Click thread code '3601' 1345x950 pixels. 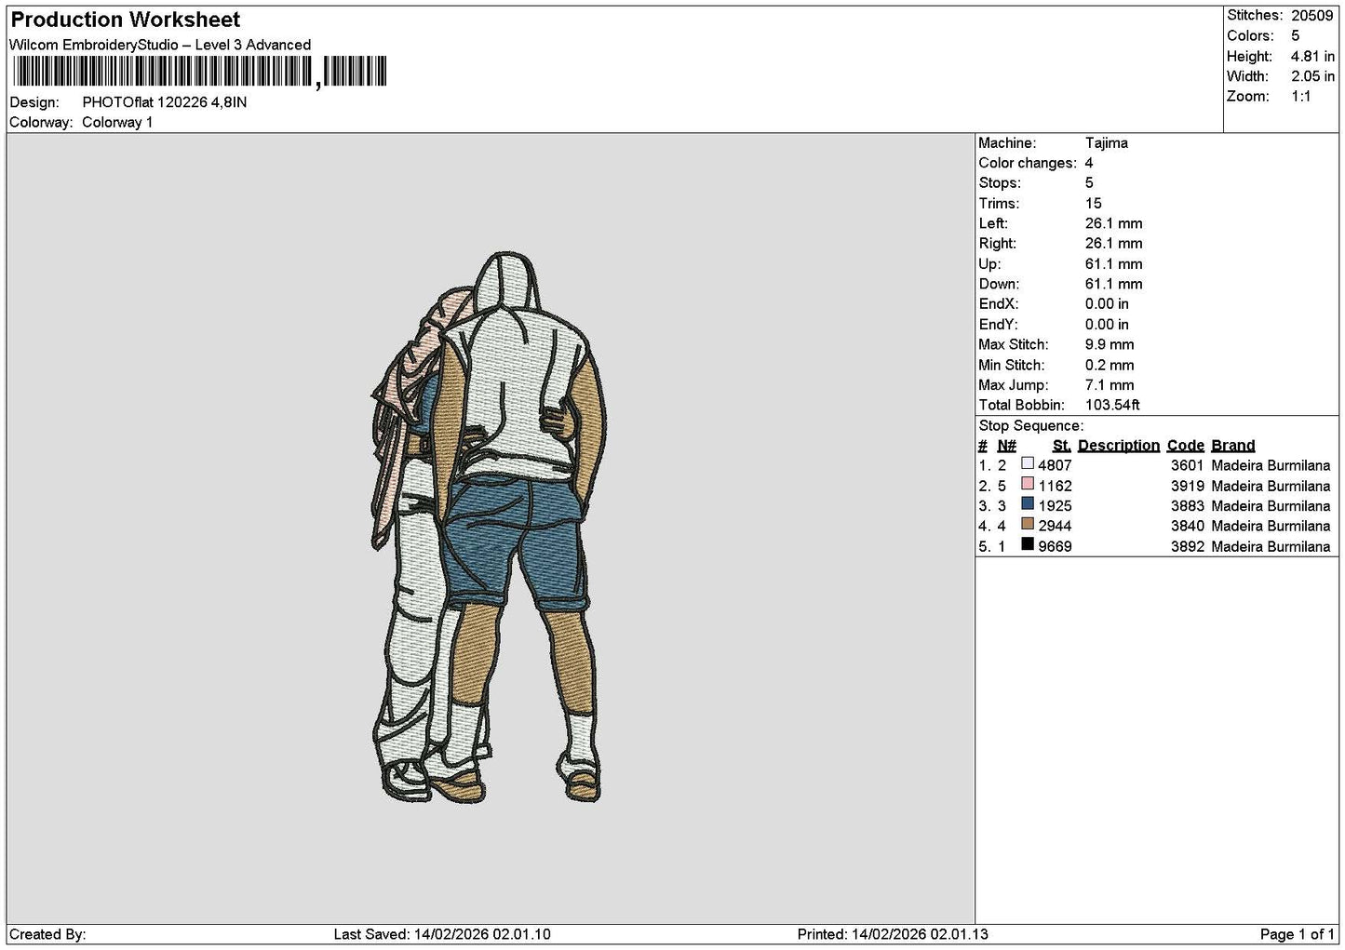[1188, 465]
